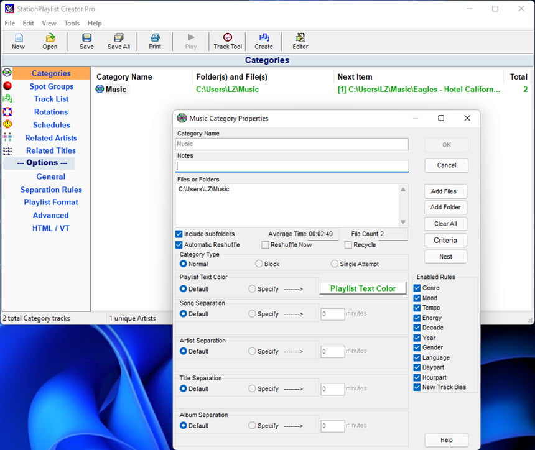Open the Help menu

coord(95,23)
